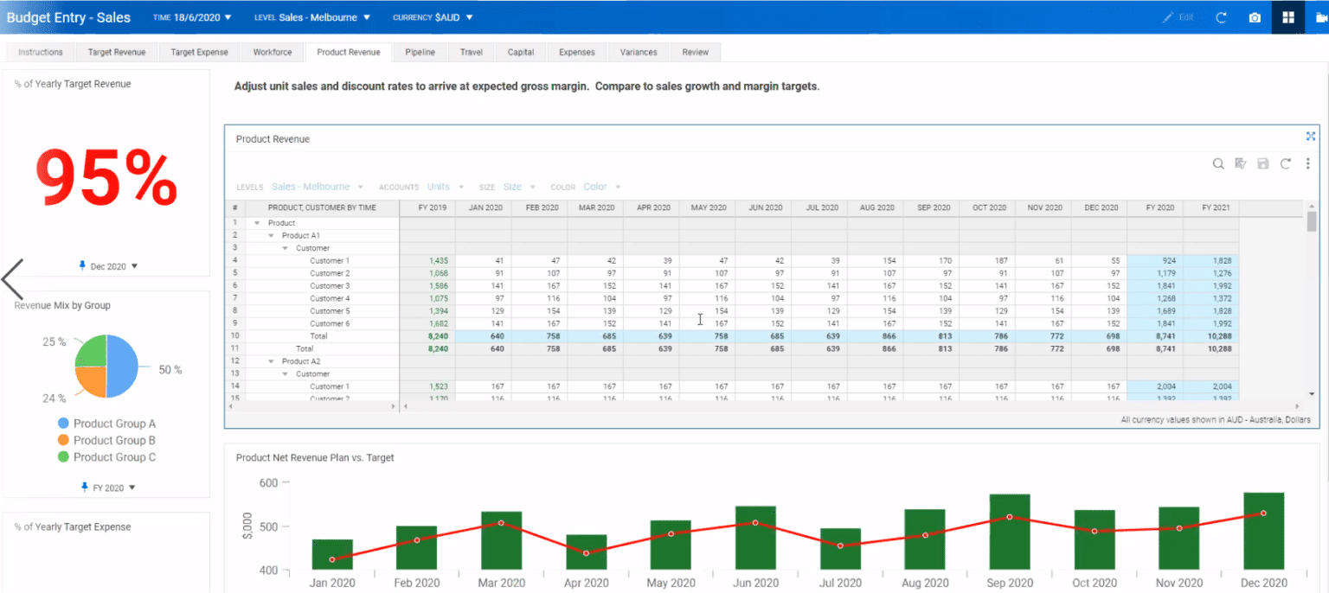Click the filter icon in Product Revenue toolbar
1329x593 pixels.
pyautogui.click(x=1241, y=163)
